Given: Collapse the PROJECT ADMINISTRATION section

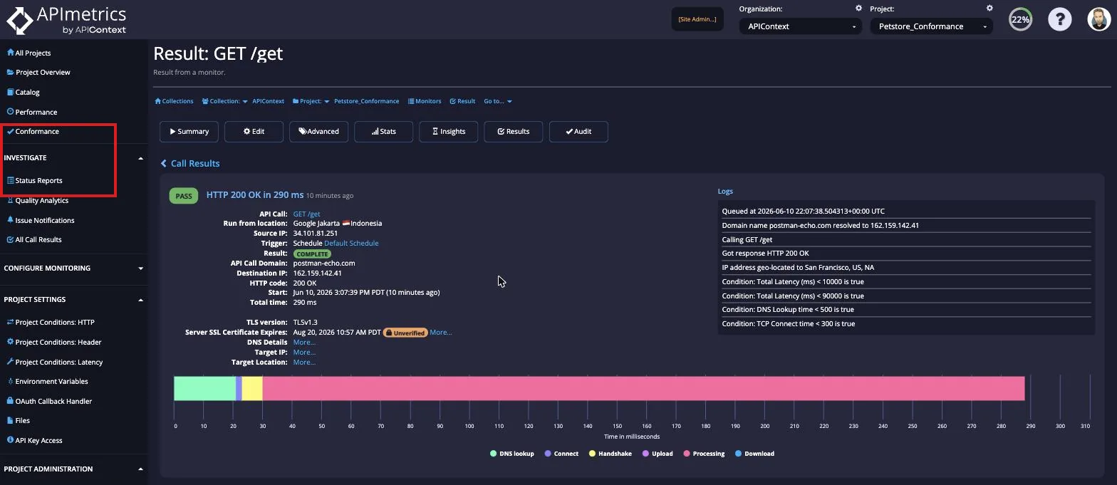Looking at the screenshot, I should pos(140,469).
